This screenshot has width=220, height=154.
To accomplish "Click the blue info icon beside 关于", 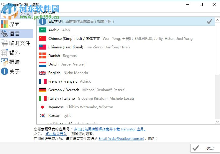I will pos(4,71).
